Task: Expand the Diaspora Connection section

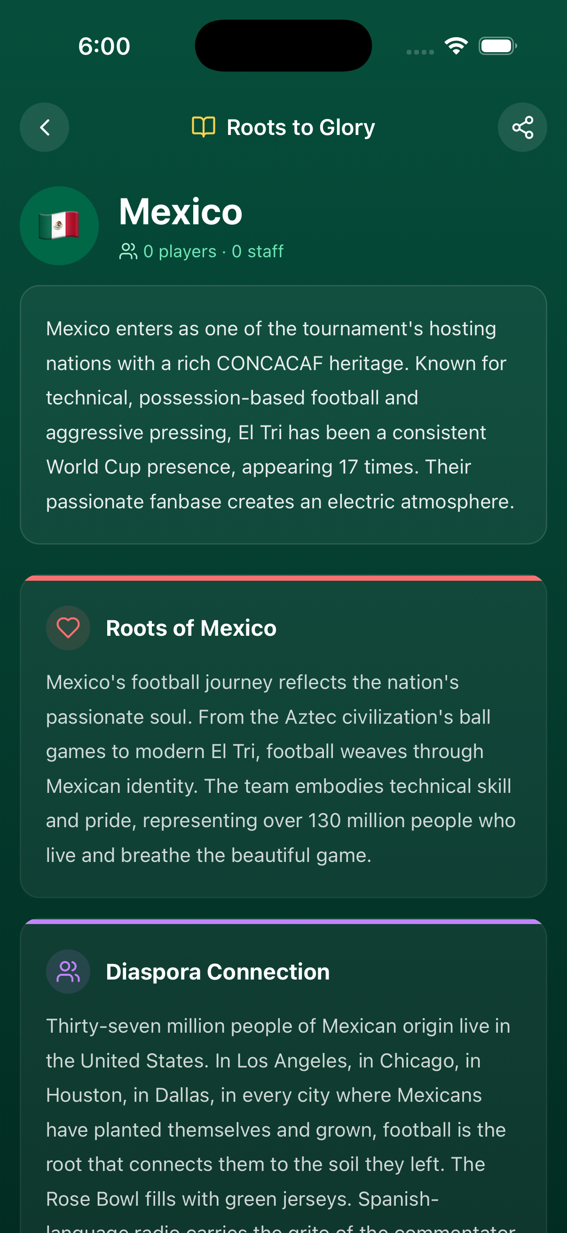Action: tap(218, 971)
